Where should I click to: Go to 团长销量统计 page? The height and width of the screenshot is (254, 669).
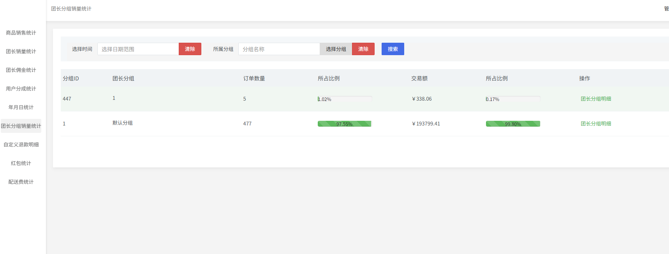coord(21,52)
